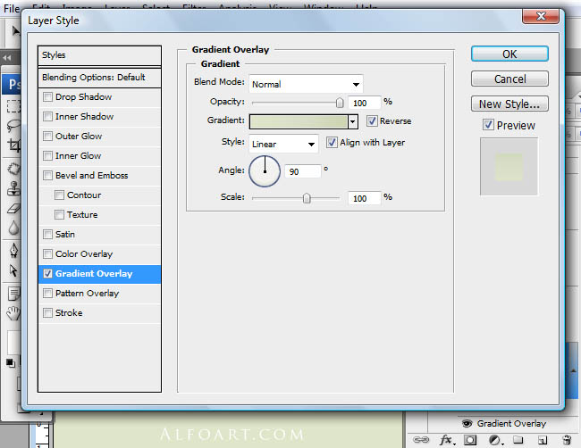Toggle Align with Layer checkbox
Screen dimensions: 581x448
pos(332,143)
